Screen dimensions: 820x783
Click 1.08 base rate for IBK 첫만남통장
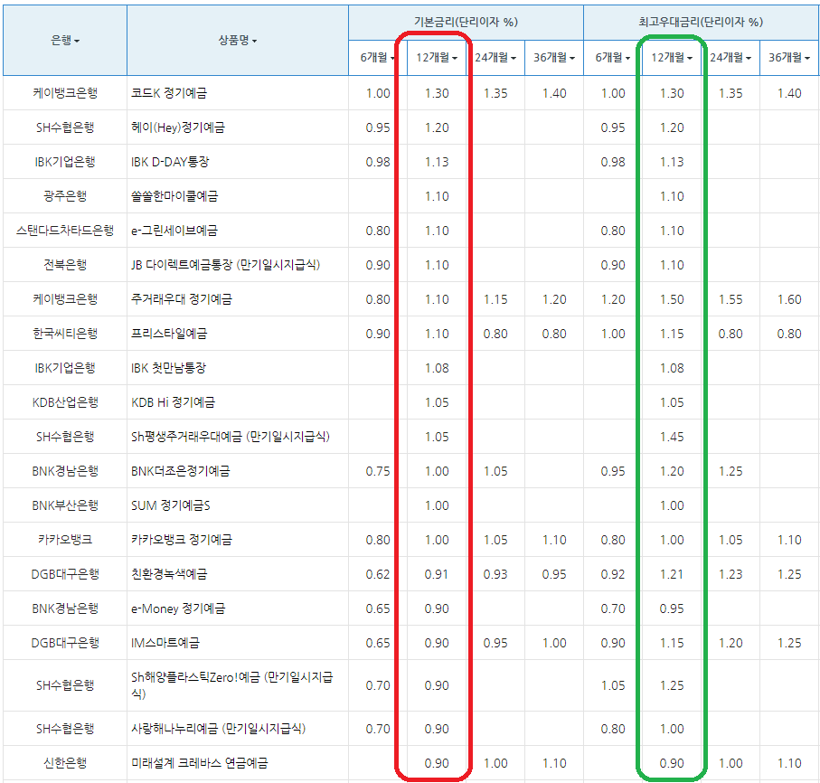pyautogui.click(x=437, y=368)
